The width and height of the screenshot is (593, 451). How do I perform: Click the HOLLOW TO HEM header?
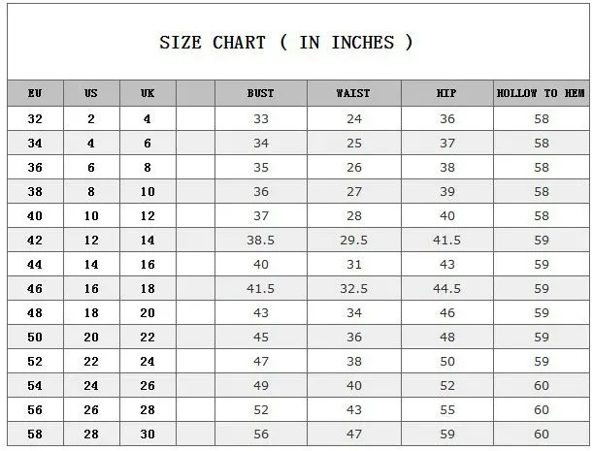pos(541,93)
